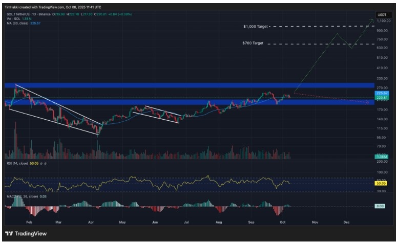Click the Dec label on time axis

(x=346, y=222)
